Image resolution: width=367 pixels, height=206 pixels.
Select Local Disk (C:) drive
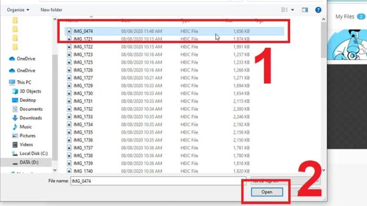tap(30, 153)
